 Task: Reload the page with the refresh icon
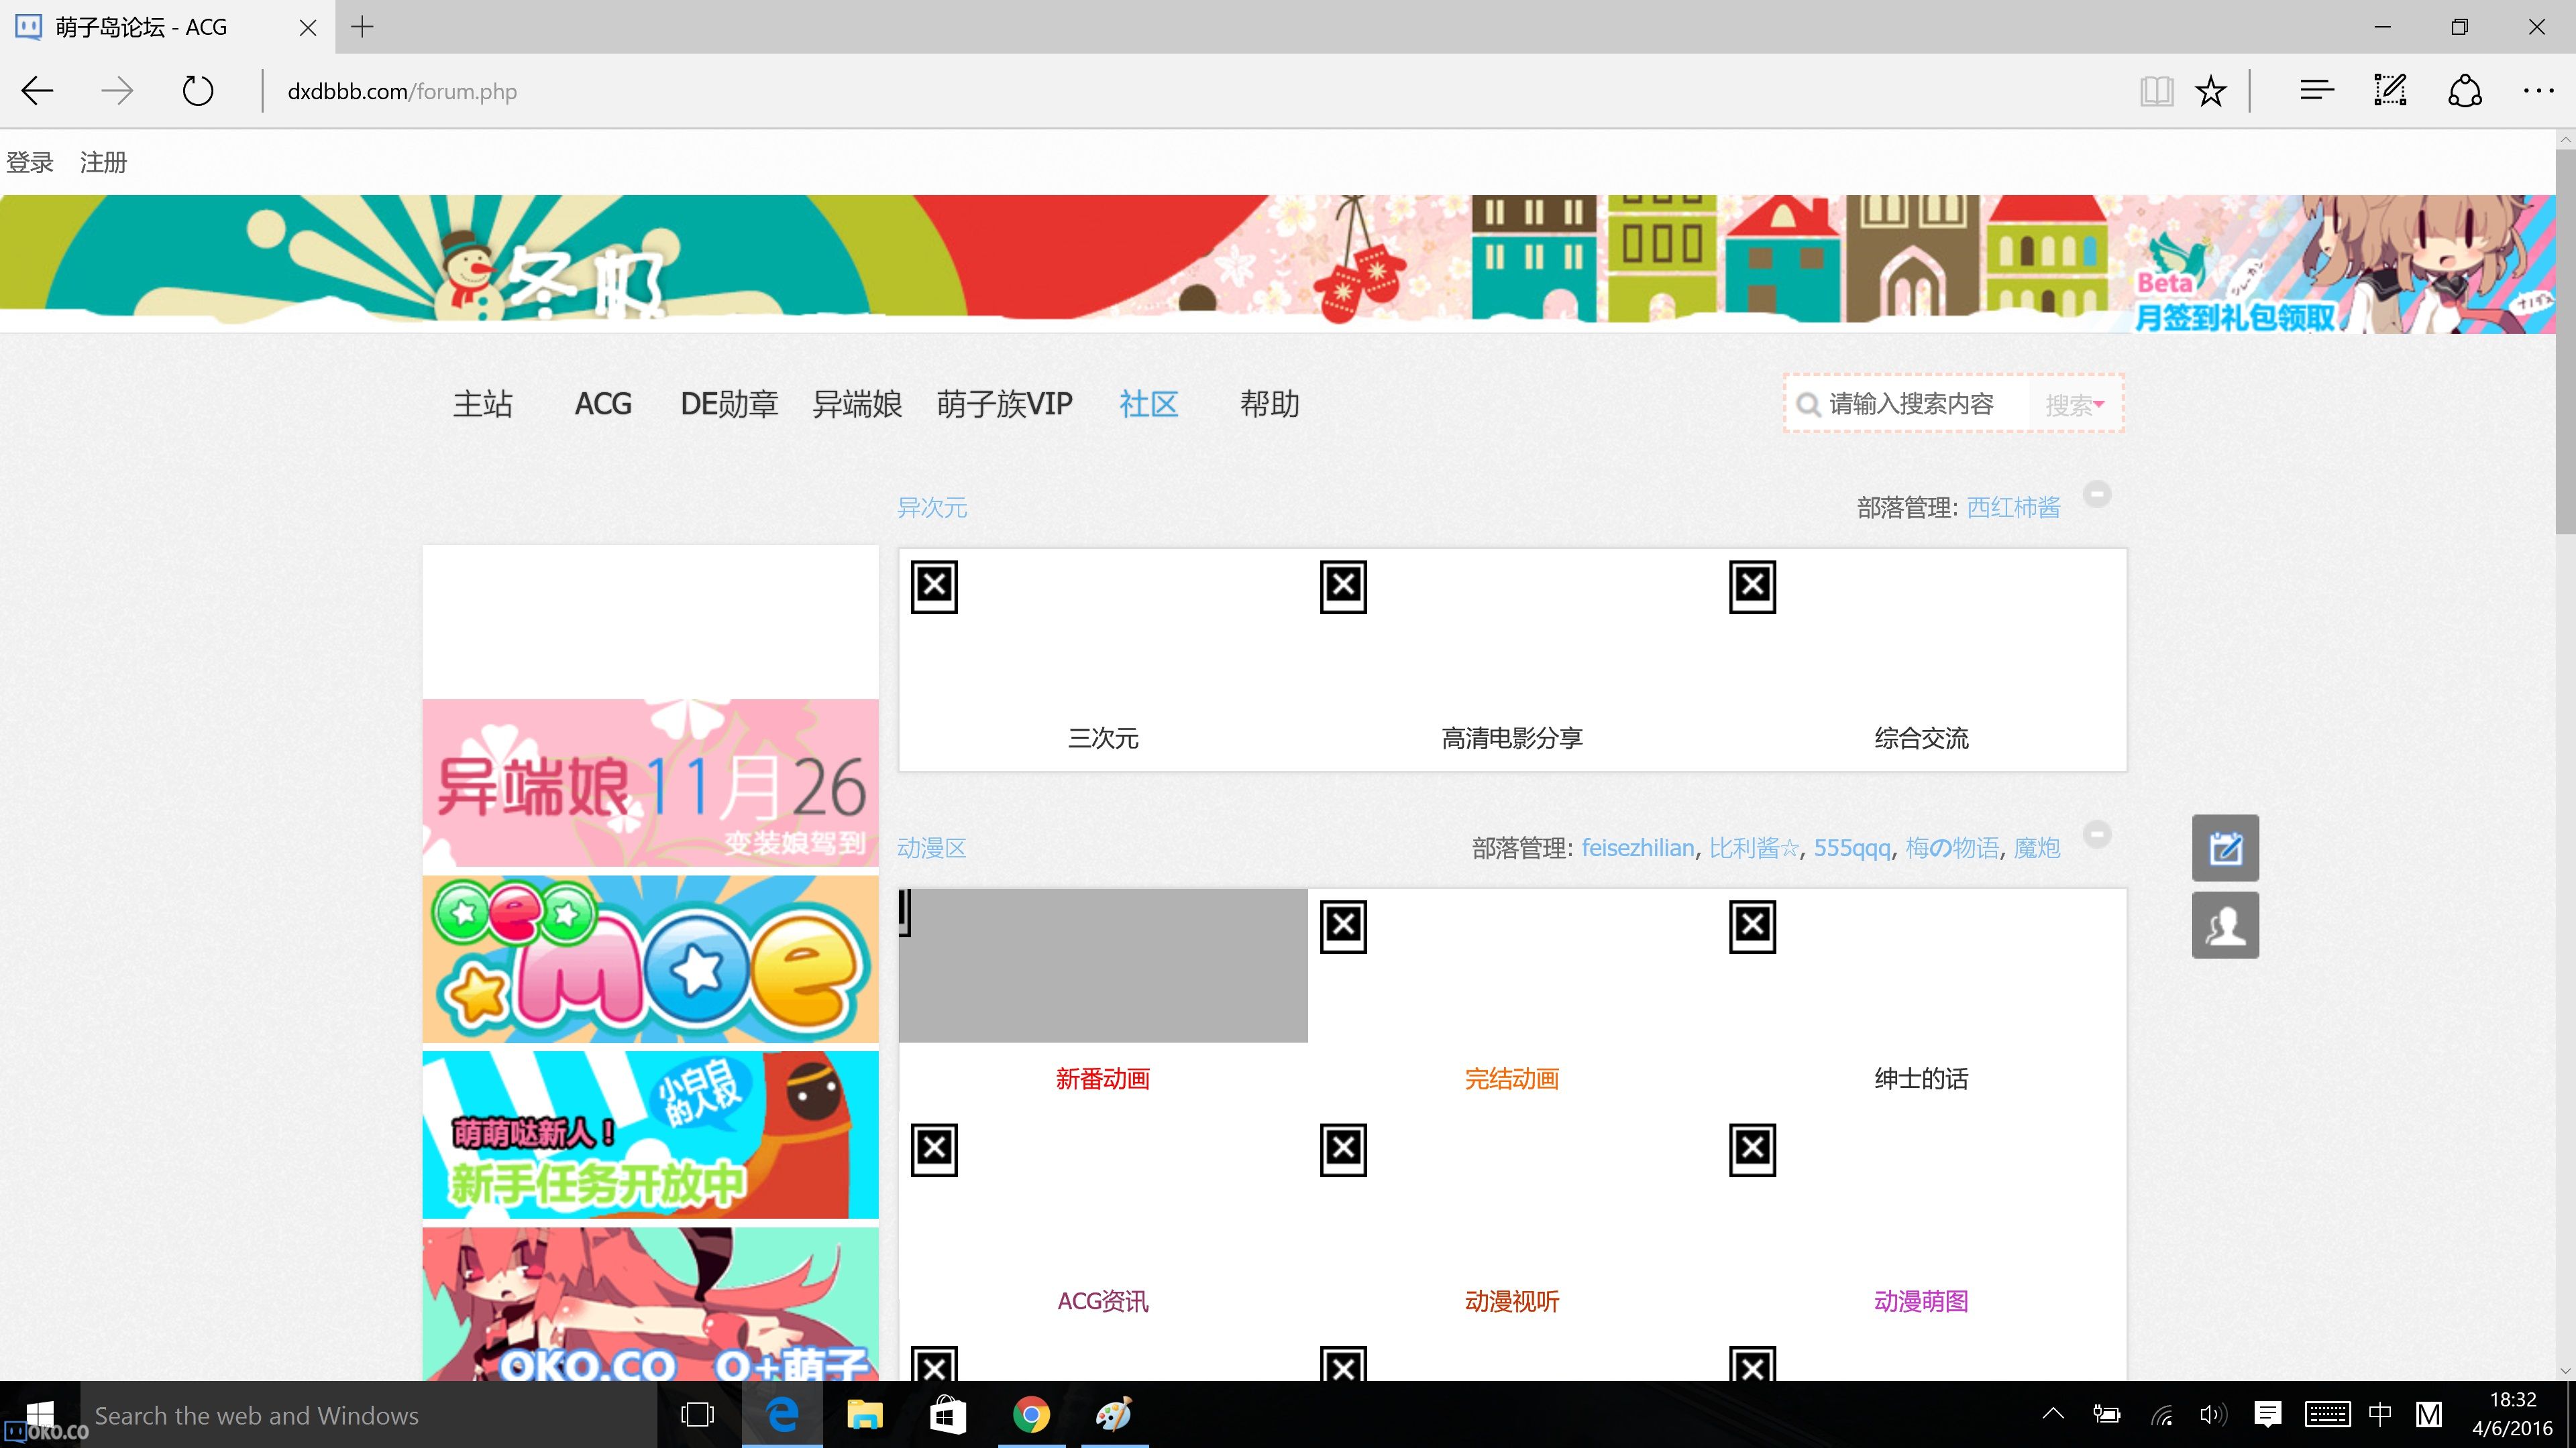click(x=198, y=91)
